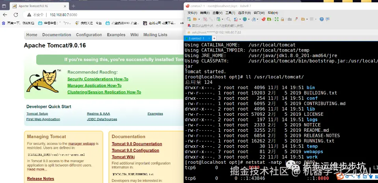Expand the yellow folder icon's dropdown arrow
Image resolution: width=378 pixels, height=183 pixels.
pos(307,19)
